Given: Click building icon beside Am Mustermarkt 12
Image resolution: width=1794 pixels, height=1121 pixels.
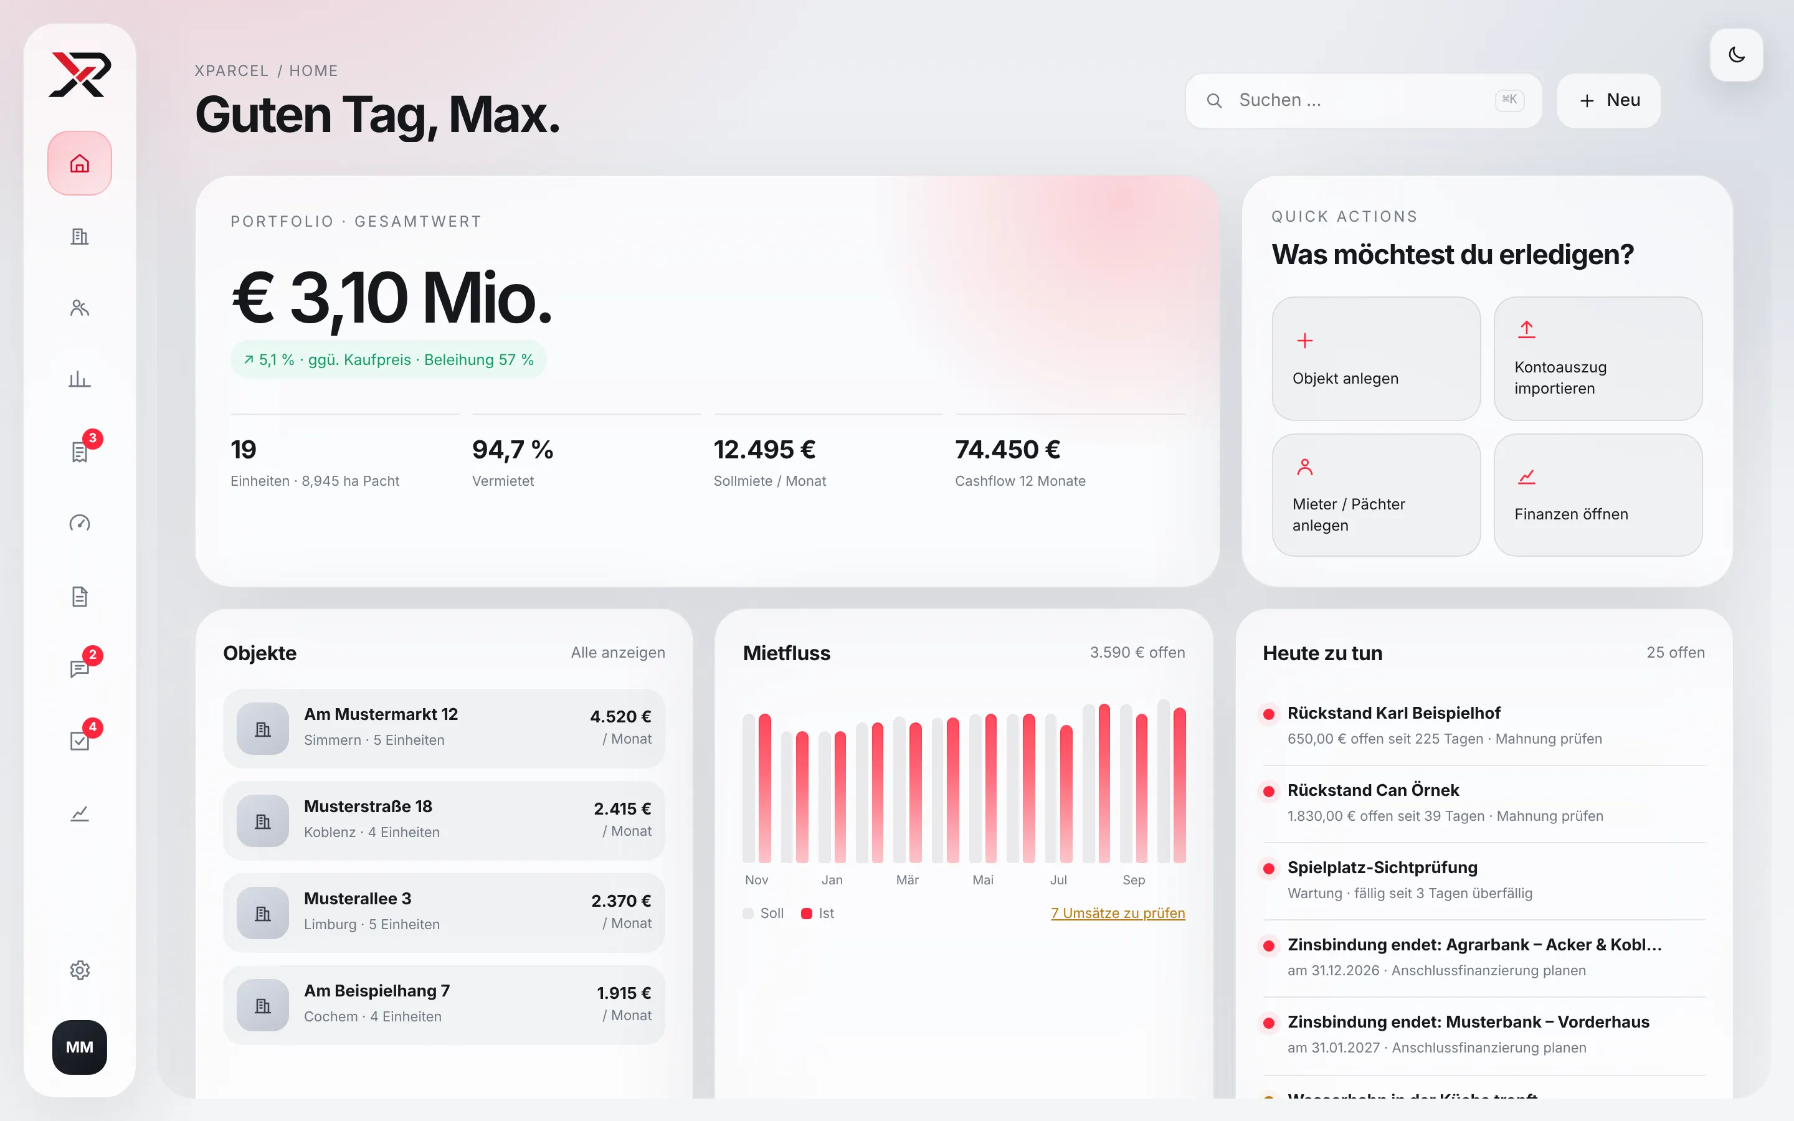Looking at the screenshot, I should pyautogui.click(x=262, y=729).
